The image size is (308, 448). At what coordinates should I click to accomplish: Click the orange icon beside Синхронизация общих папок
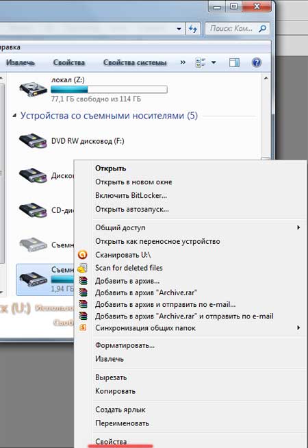point(83,327)
